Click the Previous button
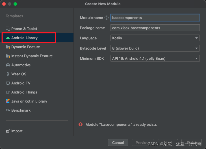The image size is (206, 149). point(143,142)
